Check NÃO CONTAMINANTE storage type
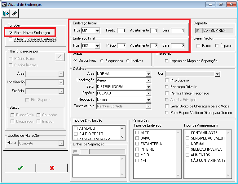The image size is (238, 184). pos(187,161)
